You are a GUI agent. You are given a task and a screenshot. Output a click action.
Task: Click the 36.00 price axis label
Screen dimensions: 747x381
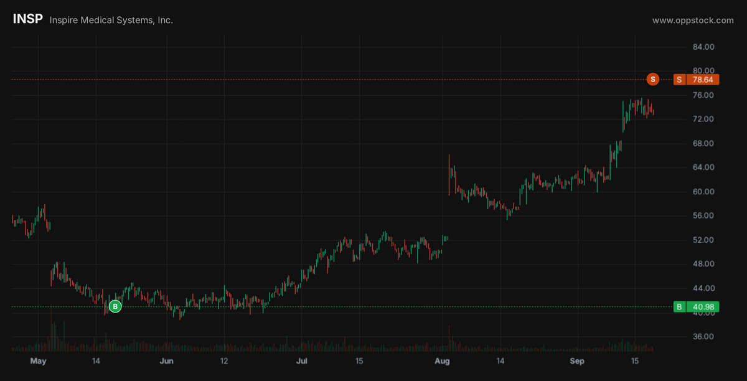point(703,337)
